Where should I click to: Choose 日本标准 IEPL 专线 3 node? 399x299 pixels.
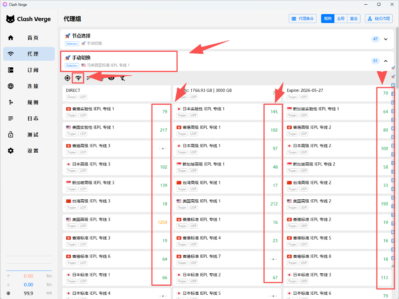pyautogui.click(x=337, y=278)
